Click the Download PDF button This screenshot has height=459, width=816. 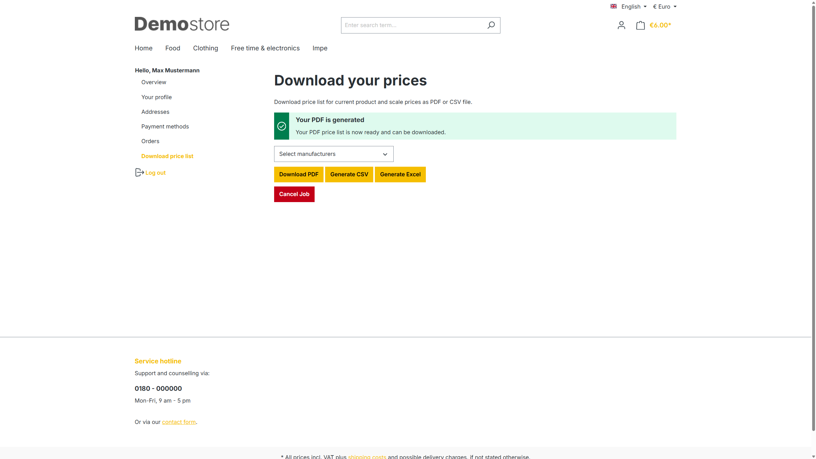tap(299, 174)
